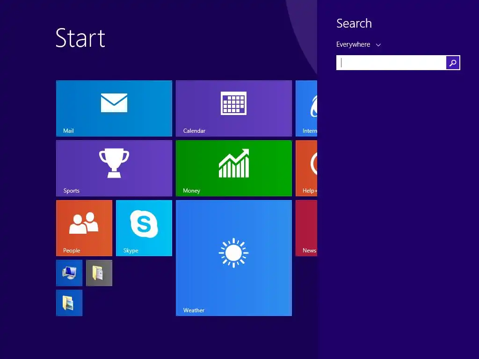Launch the Skype tile

click(x=144, y=228)
